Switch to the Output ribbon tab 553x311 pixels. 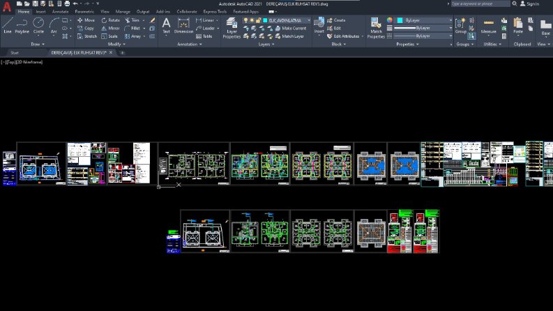[x=142, y=12]
